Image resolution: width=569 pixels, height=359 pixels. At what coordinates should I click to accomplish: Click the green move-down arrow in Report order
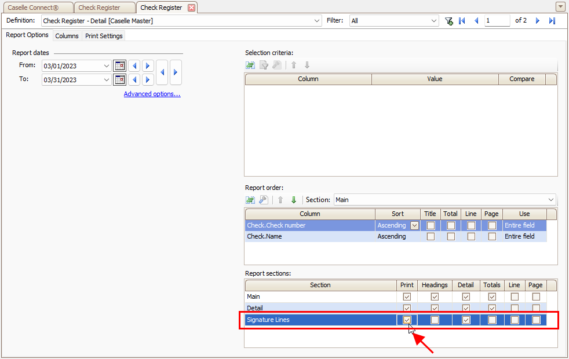point(294,200)
